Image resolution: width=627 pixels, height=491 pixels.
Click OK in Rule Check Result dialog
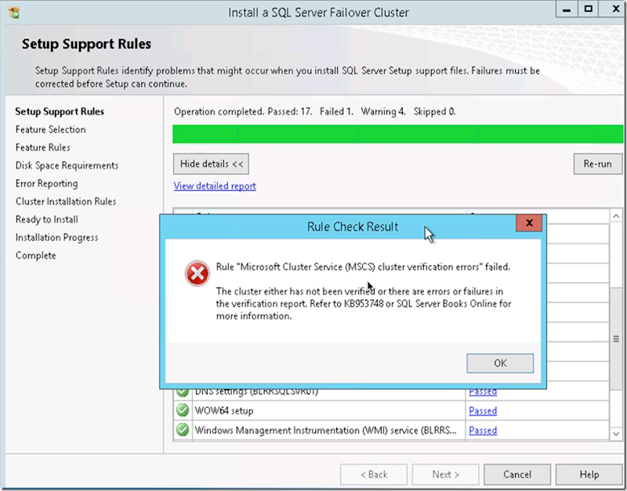[500, 363]
